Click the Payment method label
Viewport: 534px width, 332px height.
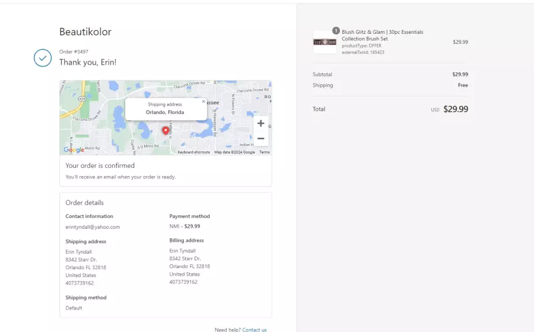pos(189,216)
